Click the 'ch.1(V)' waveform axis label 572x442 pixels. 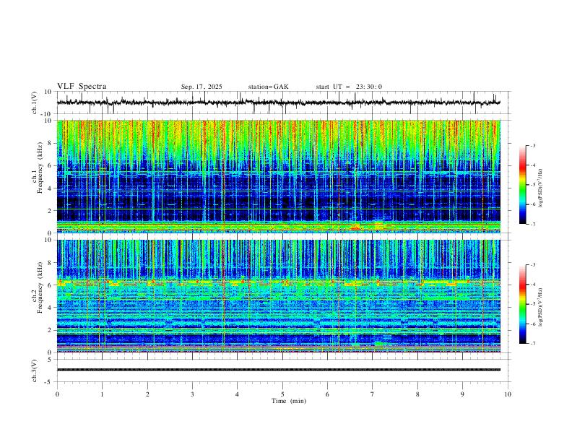pos(35,103)
